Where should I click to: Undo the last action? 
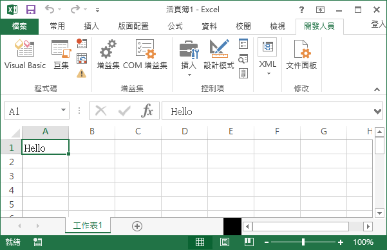point(50,10)
